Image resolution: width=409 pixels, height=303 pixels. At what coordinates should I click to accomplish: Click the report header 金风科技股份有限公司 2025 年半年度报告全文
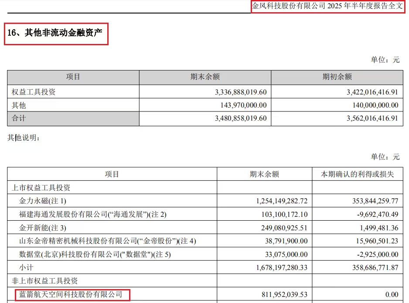[327, 6]
